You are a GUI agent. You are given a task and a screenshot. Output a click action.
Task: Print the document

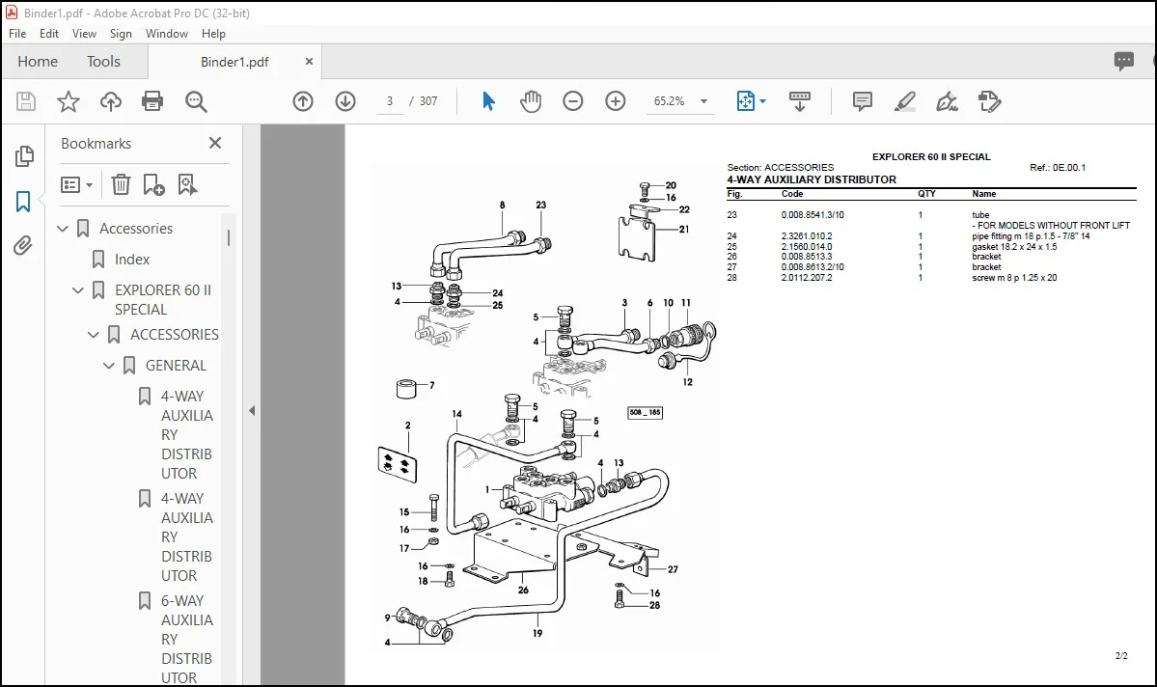(x=152, y=101)
